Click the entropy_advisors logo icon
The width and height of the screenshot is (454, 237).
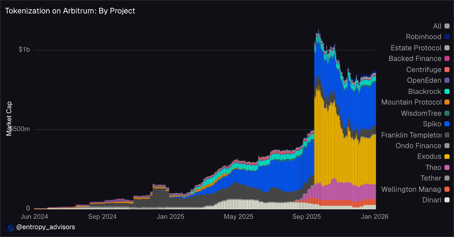tap(10, 227)
